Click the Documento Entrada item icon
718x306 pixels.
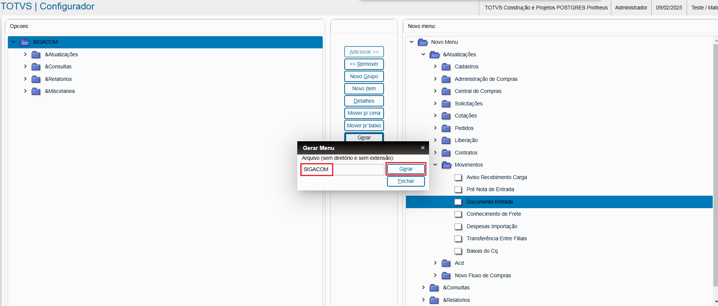458,202
